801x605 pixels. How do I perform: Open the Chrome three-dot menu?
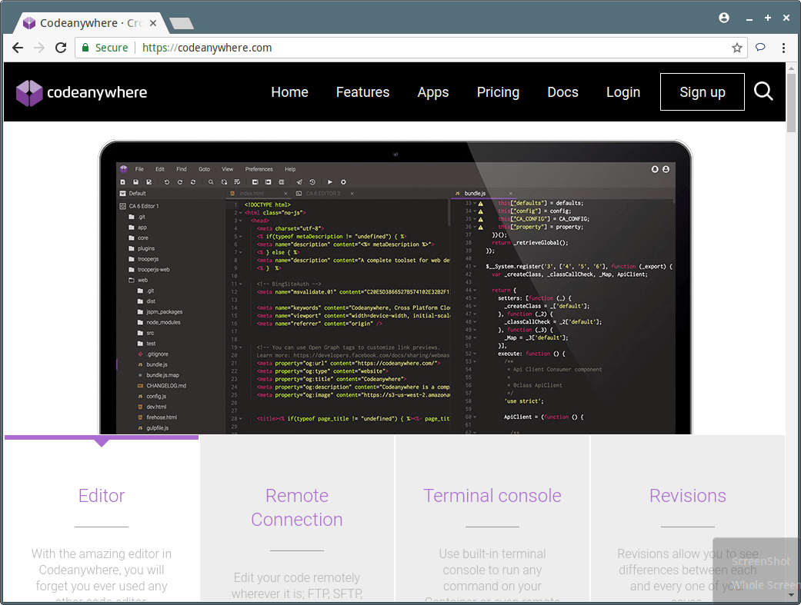click(x=783, y=48)
